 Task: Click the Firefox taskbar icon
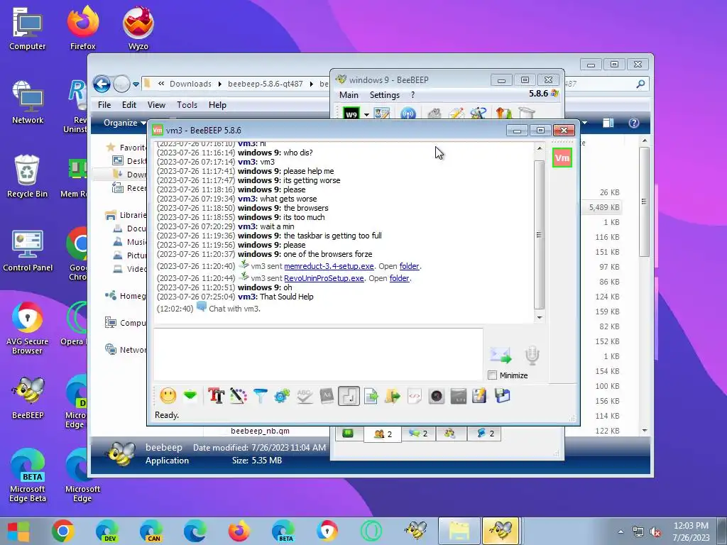coord(239,531)
